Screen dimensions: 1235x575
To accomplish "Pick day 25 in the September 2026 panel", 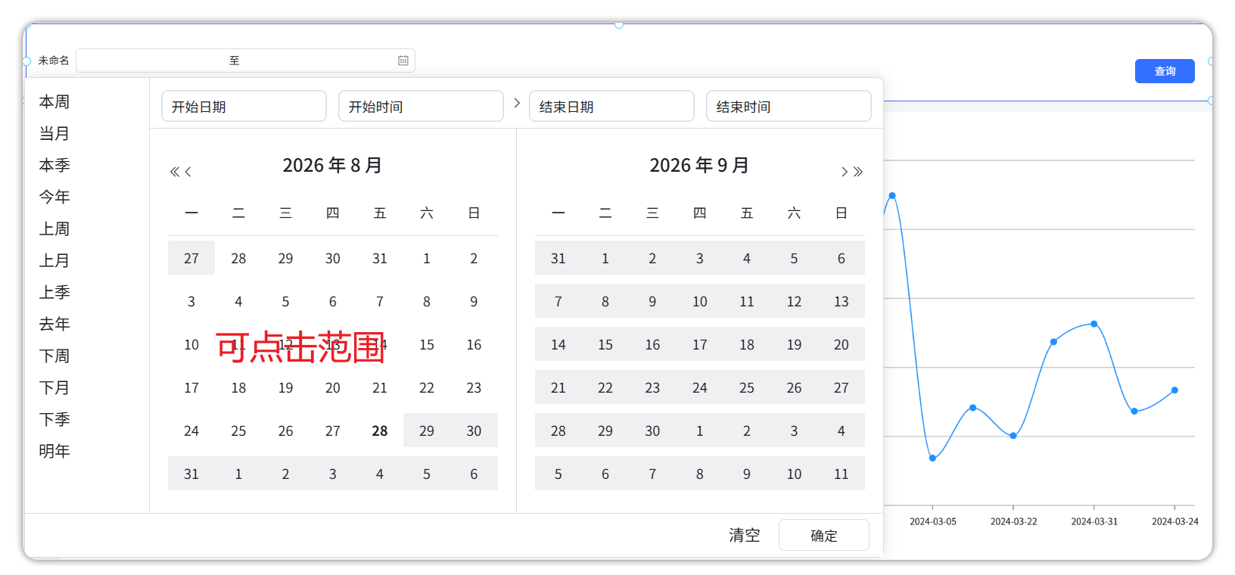I will tap(747, 387).
